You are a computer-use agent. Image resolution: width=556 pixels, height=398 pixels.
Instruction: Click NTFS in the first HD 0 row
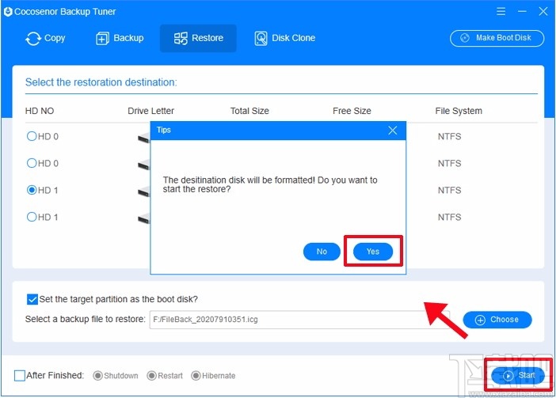[x=449, y=136]
